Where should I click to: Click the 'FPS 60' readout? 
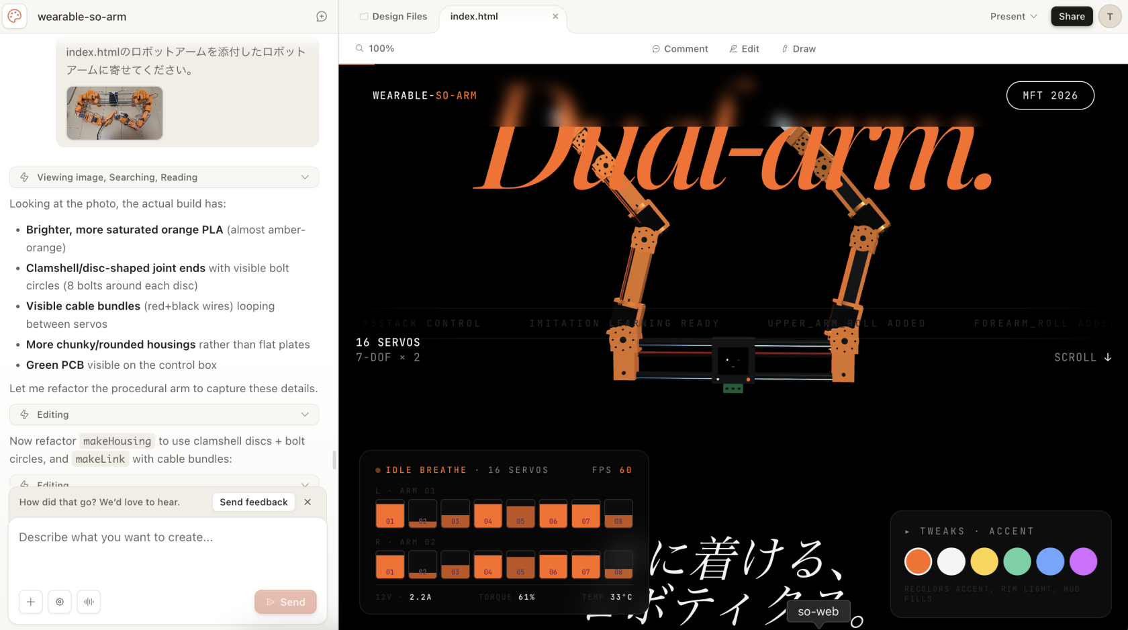point(612,470)
